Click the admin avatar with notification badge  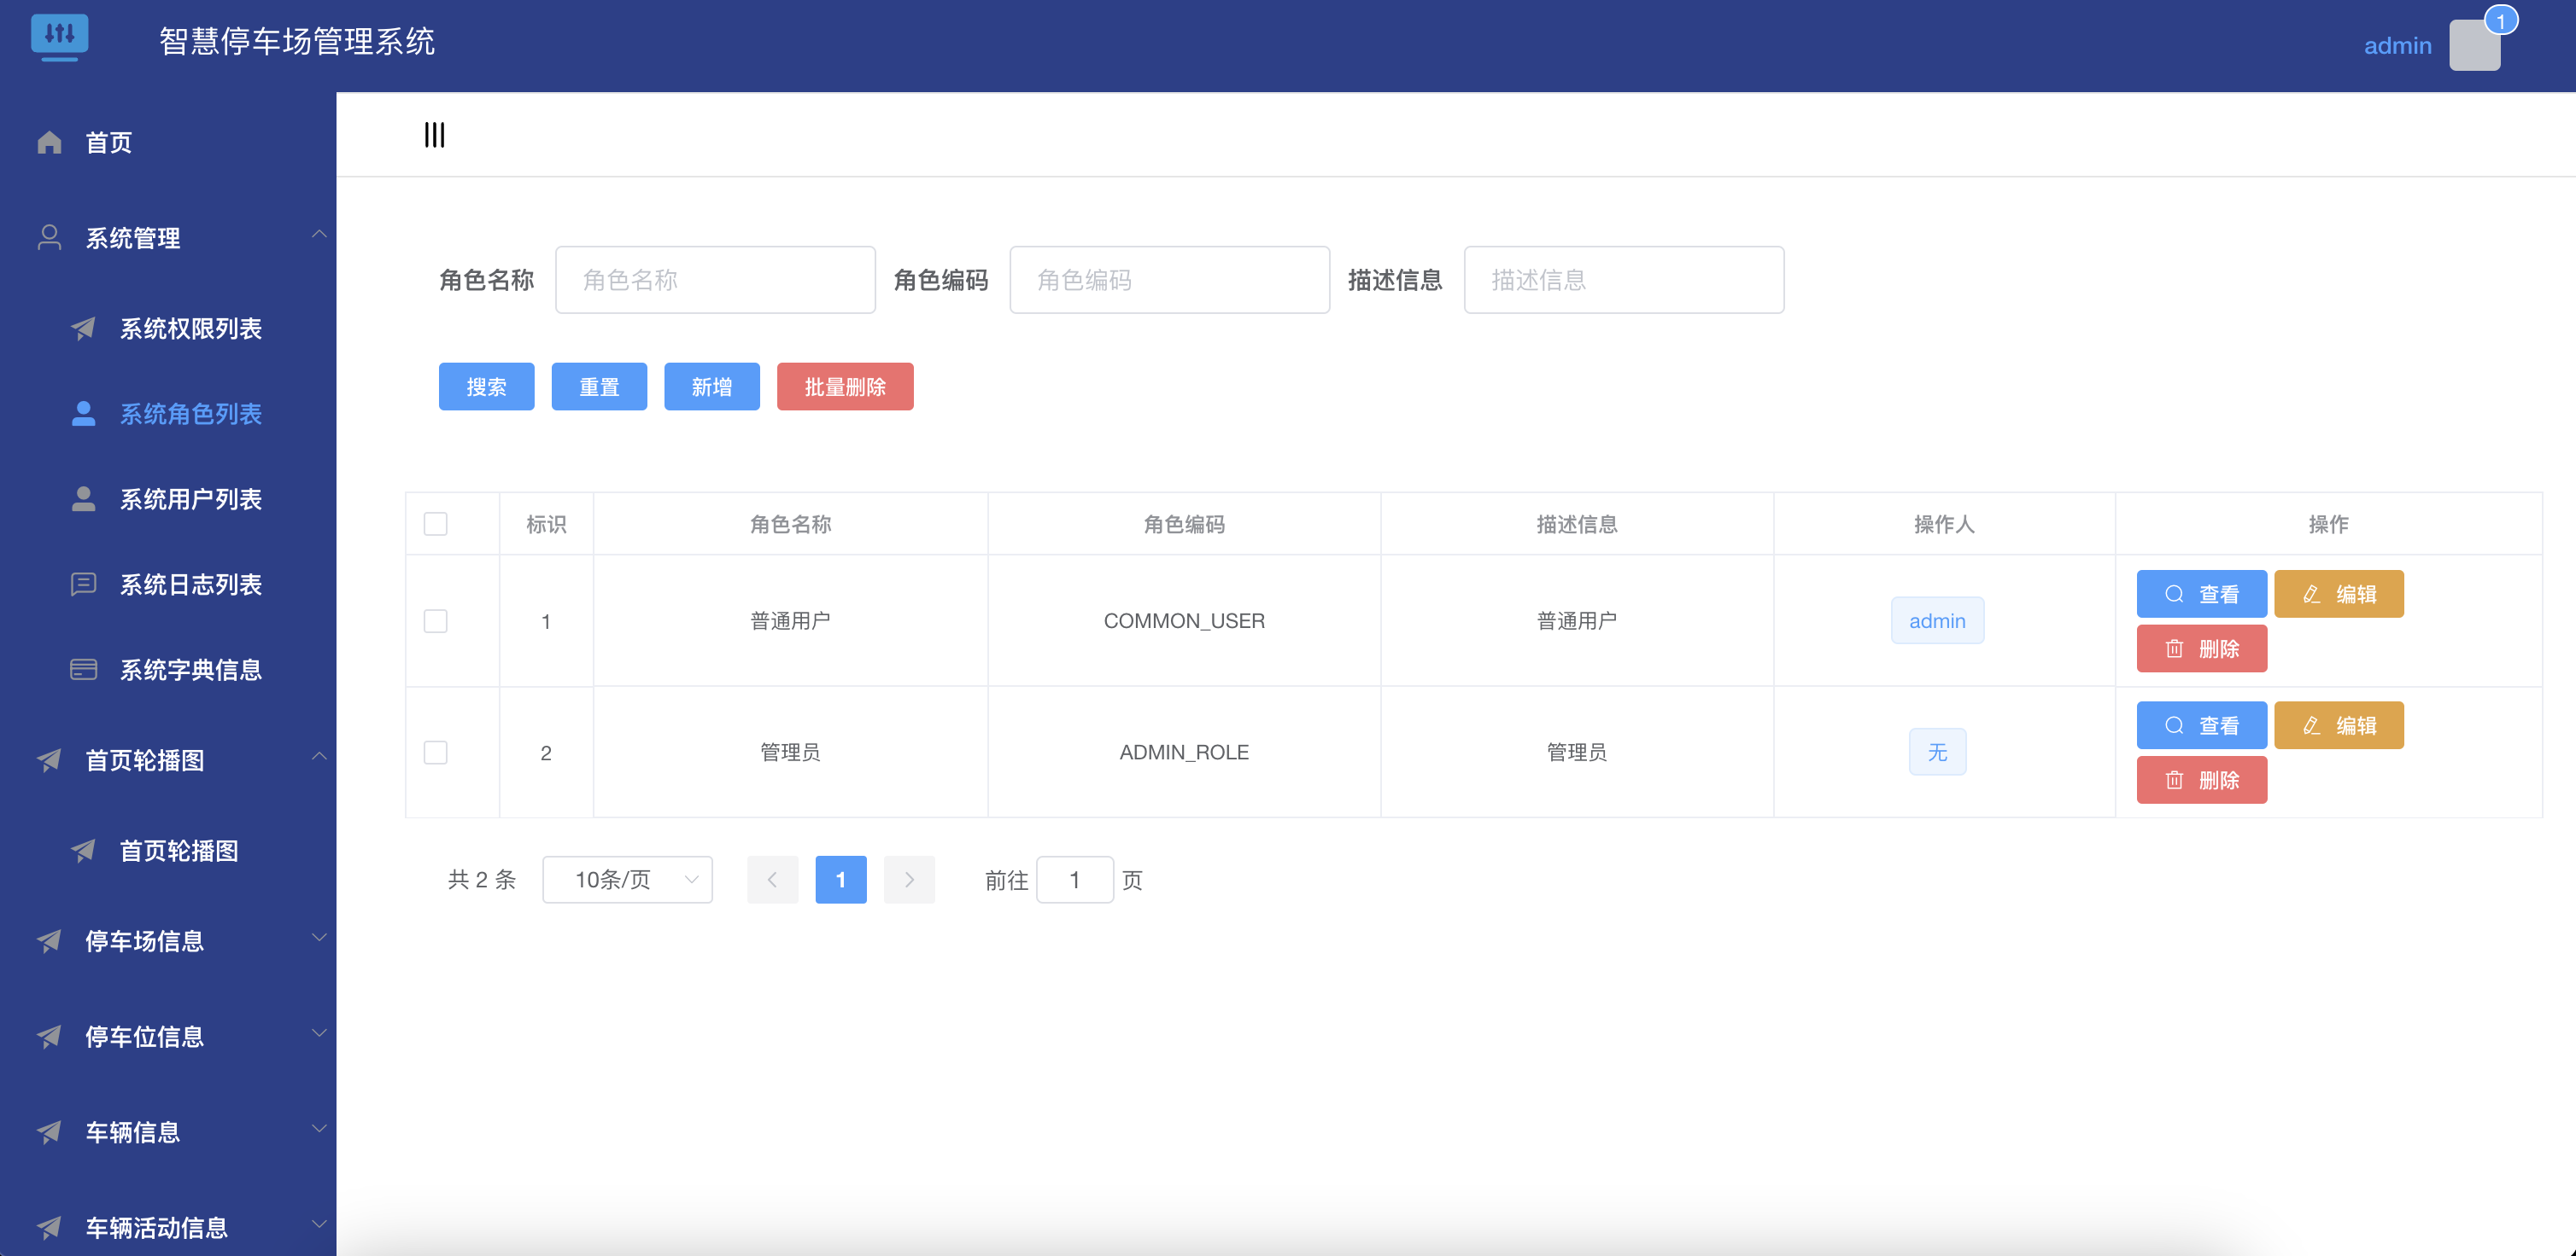click(2474, 45)
